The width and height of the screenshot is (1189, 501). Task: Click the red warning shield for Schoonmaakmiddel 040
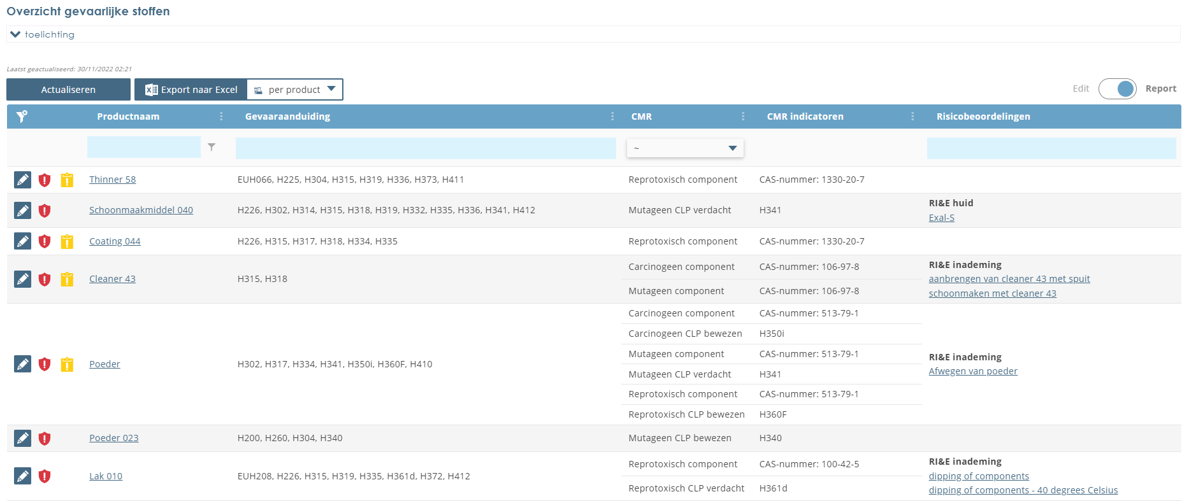coord(45,211)
